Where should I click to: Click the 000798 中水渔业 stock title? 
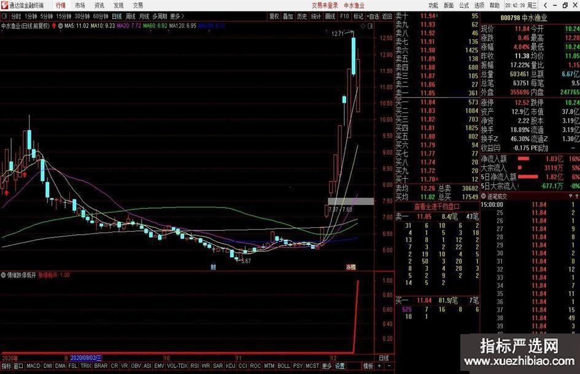tap(524, 17)
